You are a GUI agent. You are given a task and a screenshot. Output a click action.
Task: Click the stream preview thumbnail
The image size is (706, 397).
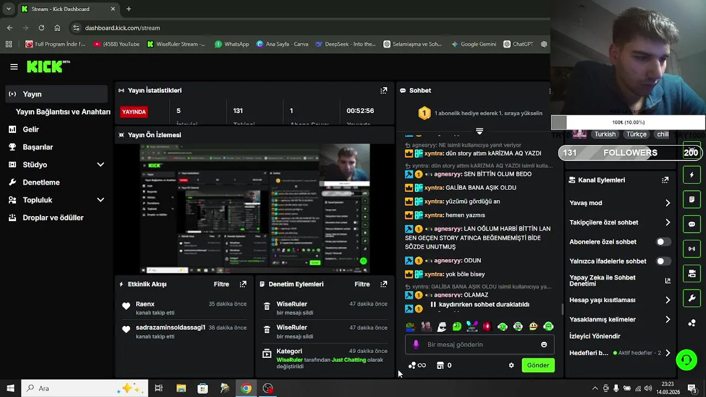click(254, 209)
